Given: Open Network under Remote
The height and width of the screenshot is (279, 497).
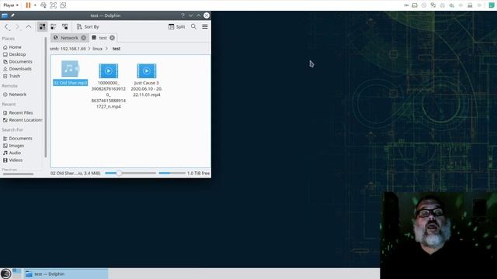Looking at the screenshot, I should pos(15,95).
